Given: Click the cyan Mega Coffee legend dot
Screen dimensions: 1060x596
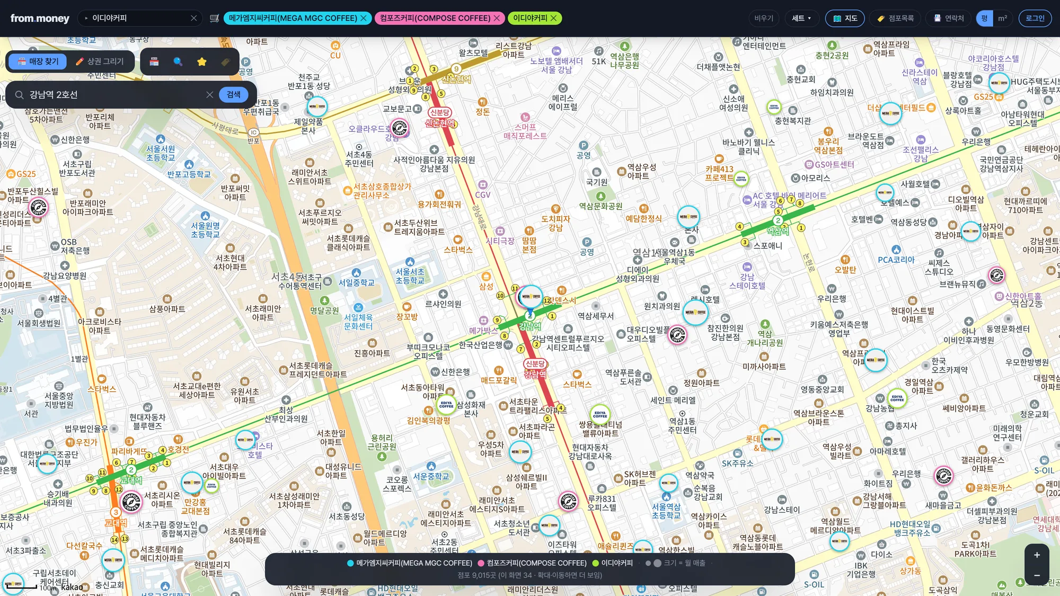Looking at the screenshot, I should pyautogui.click(x=350, y=563).
